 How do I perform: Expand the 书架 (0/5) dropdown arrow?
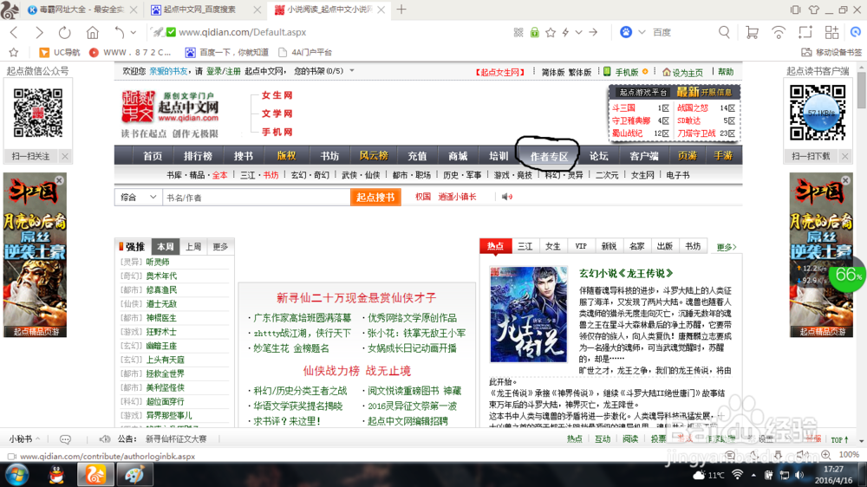(x=352, y=71)
